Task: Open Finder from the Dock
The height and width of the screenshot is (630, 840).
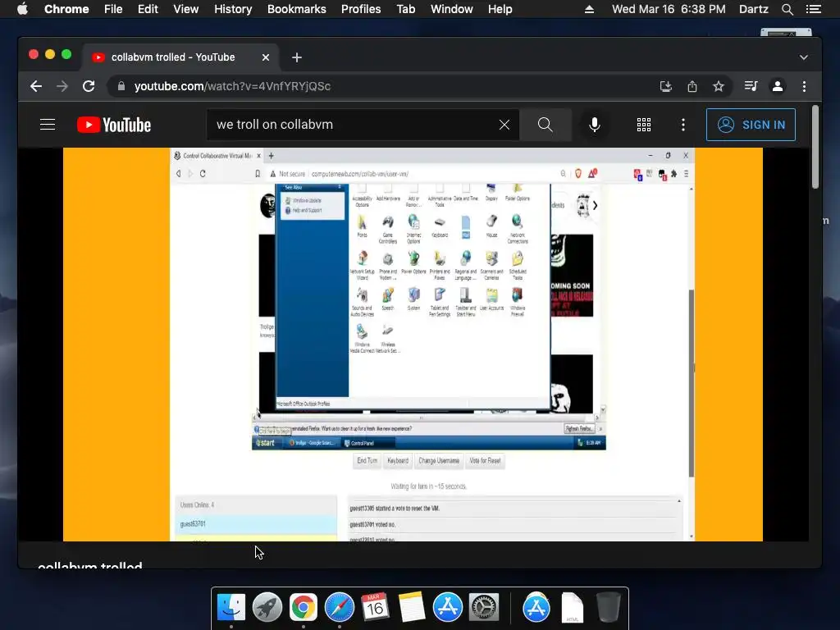Action: click(231, 608)
